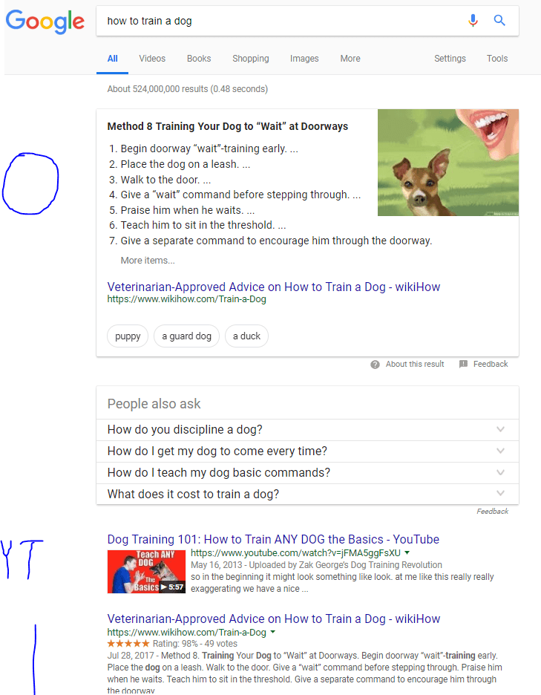Click the microphone voice search icon
The width and height of the screenshot is (541, 695).
(473, 21)
